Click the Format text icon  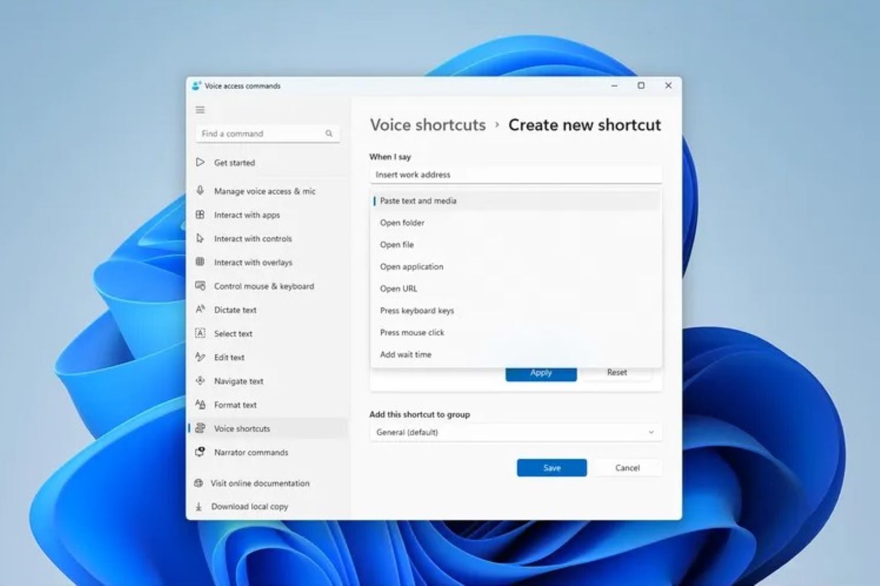click(x=200, y=404)
